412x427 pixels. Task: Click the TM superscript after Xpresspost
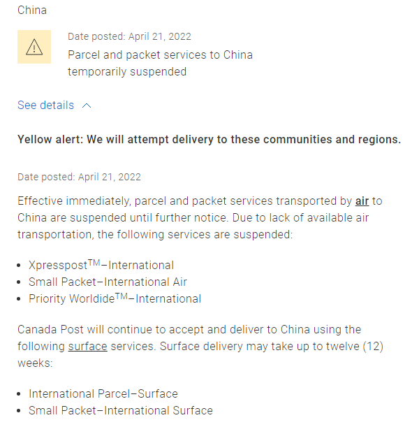click(x=94, y=263)
